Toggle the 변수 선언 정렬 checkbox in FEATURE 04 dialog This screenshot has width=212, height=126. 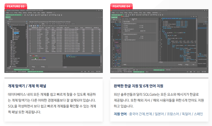pyautogui.click(x=123, y=22)
